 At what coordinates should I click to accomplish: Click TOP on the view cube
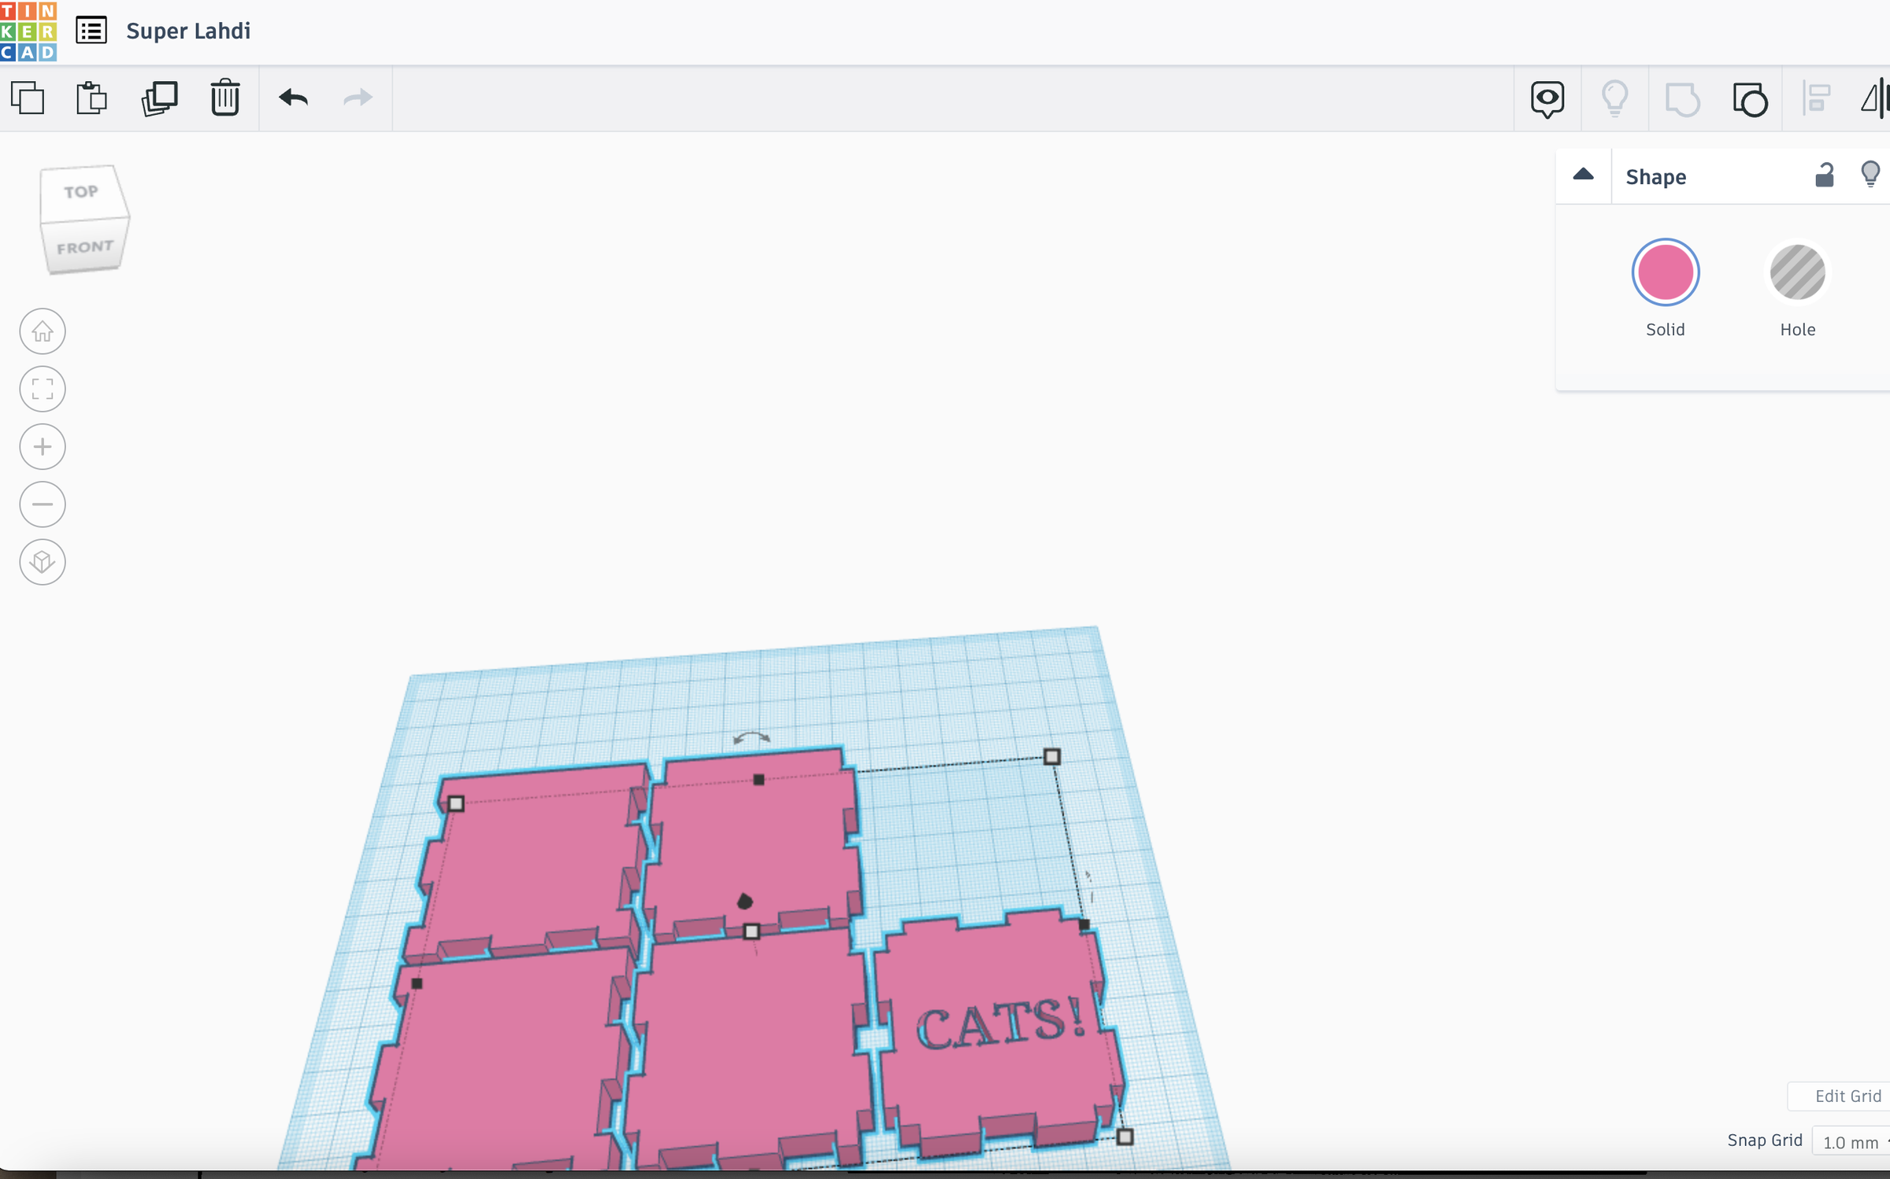(82, 190)
